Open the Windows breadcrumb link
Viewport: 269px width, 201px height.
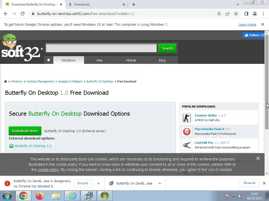coord(17,81)
